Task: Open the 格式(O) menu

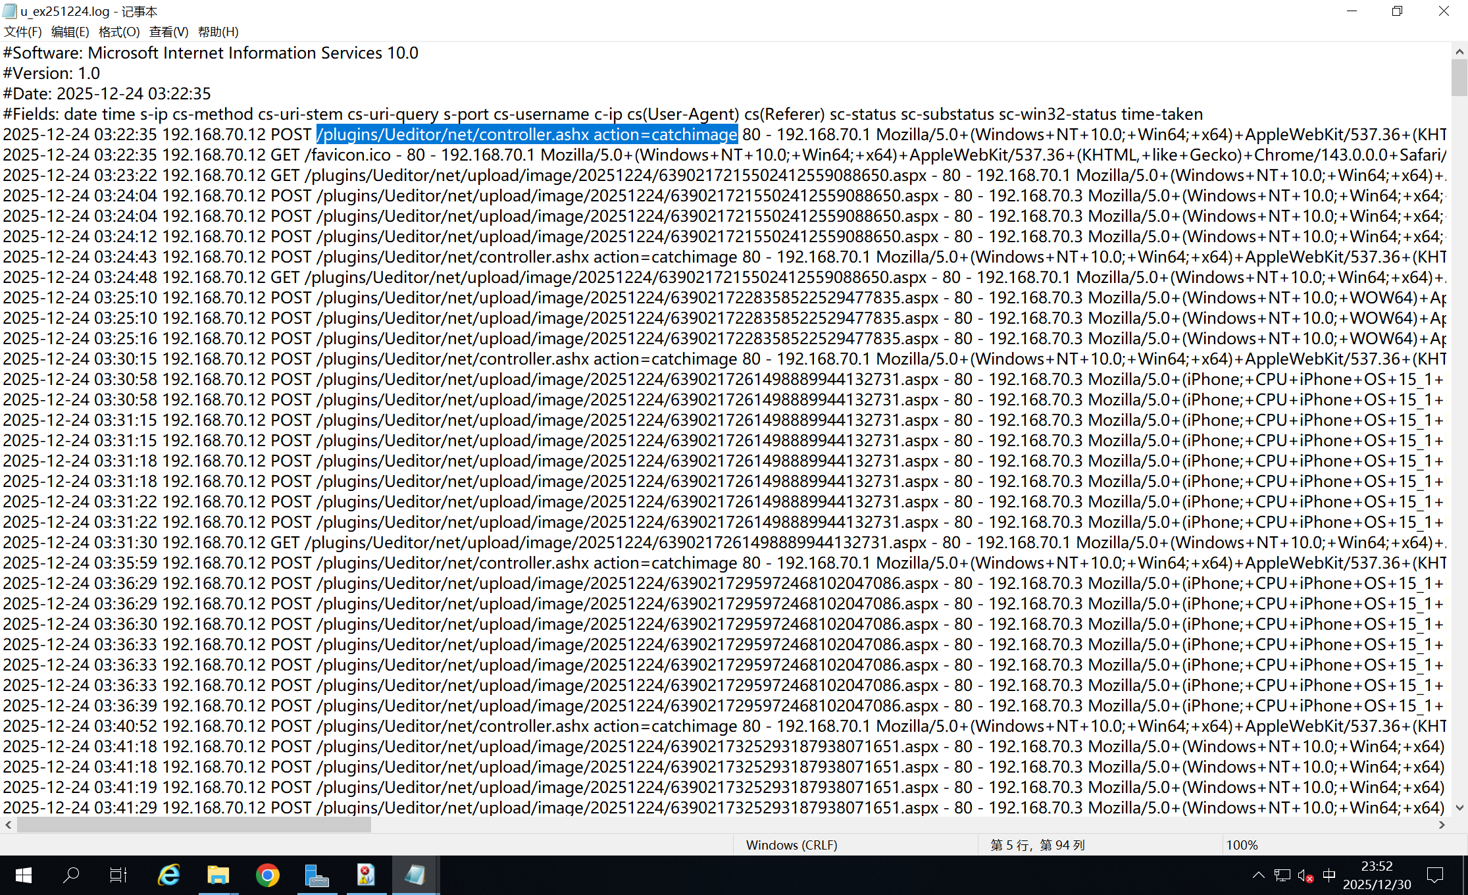Action: [119, 32]
